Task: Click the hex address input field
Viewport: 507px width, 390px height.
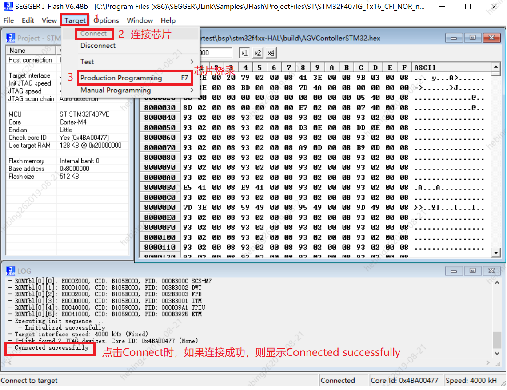Action: click(x=216, y=53)
